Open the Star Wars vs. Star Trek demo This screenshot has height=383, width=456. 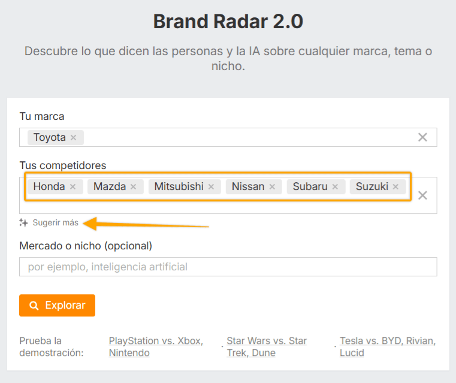click(267, 346)
